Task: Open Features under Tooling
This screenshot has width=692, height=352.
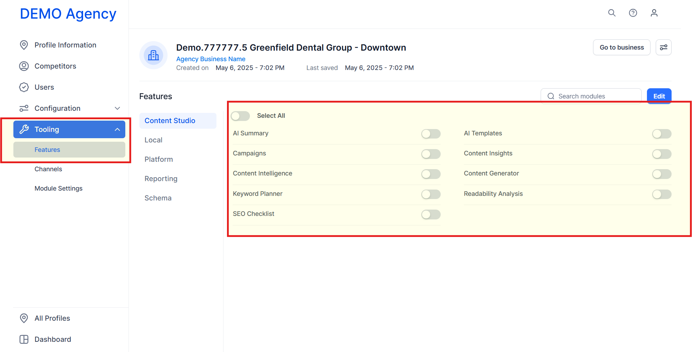Action: coord(69,150)
